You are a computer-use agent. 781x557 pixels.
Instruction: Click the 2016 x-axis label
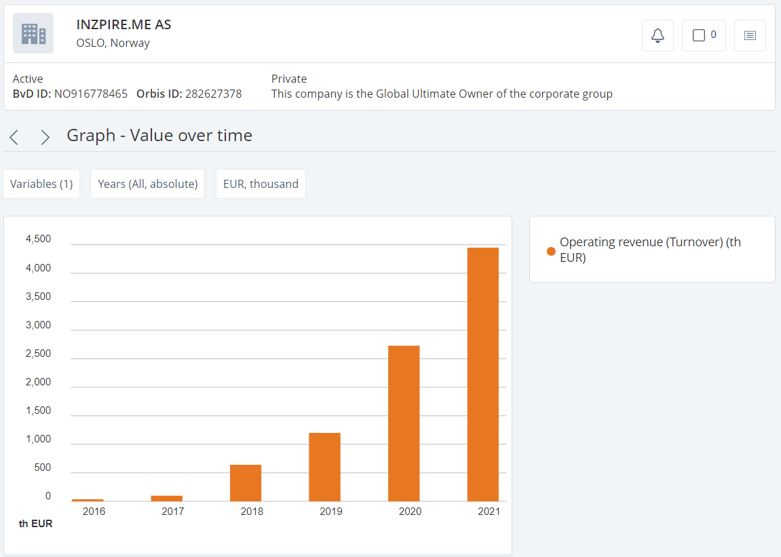94,511
